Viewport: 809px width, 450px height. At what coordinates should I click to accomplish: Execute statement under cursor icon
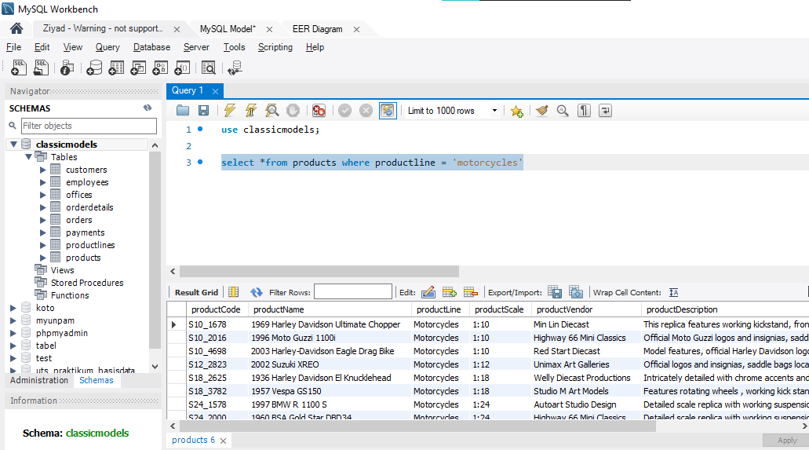pos(251,110)
